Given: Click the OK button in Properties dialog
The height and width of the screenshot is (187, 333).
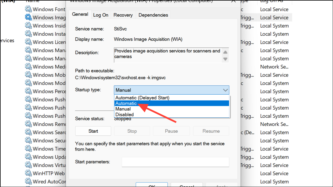Looking at the screenshot, I should pos(152,185).
